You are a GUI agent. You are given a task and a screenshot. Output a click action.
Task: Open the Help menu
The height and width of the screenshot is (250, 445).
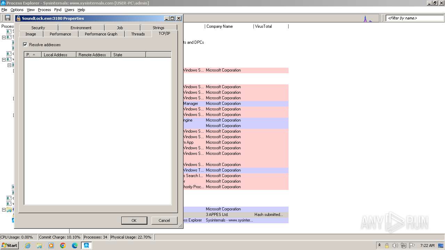coord(81,10)
